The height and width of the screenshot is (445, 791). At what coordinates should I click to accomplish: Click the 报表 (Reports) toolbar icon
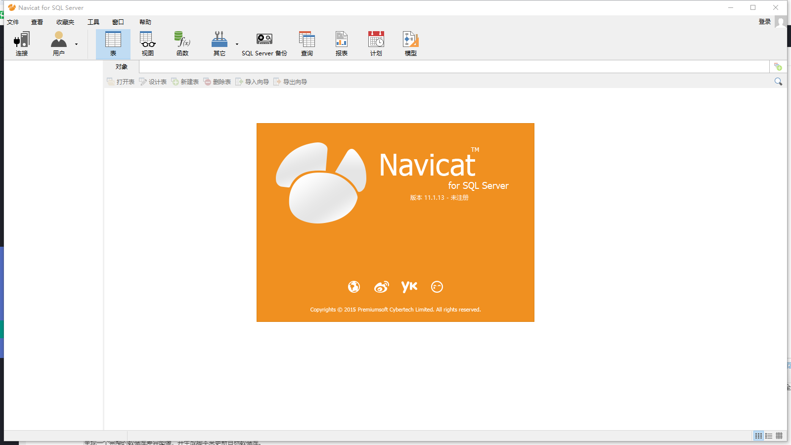[x=341, y=44]
